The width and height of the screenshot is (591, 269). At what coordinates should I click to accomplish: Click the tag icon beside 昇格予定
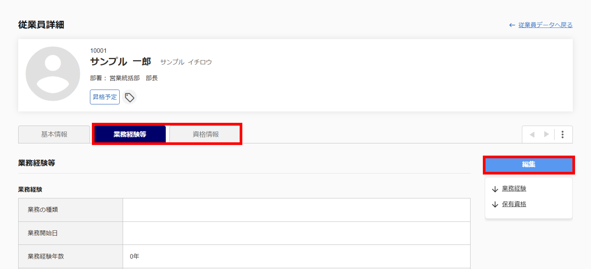pos(129,97)
